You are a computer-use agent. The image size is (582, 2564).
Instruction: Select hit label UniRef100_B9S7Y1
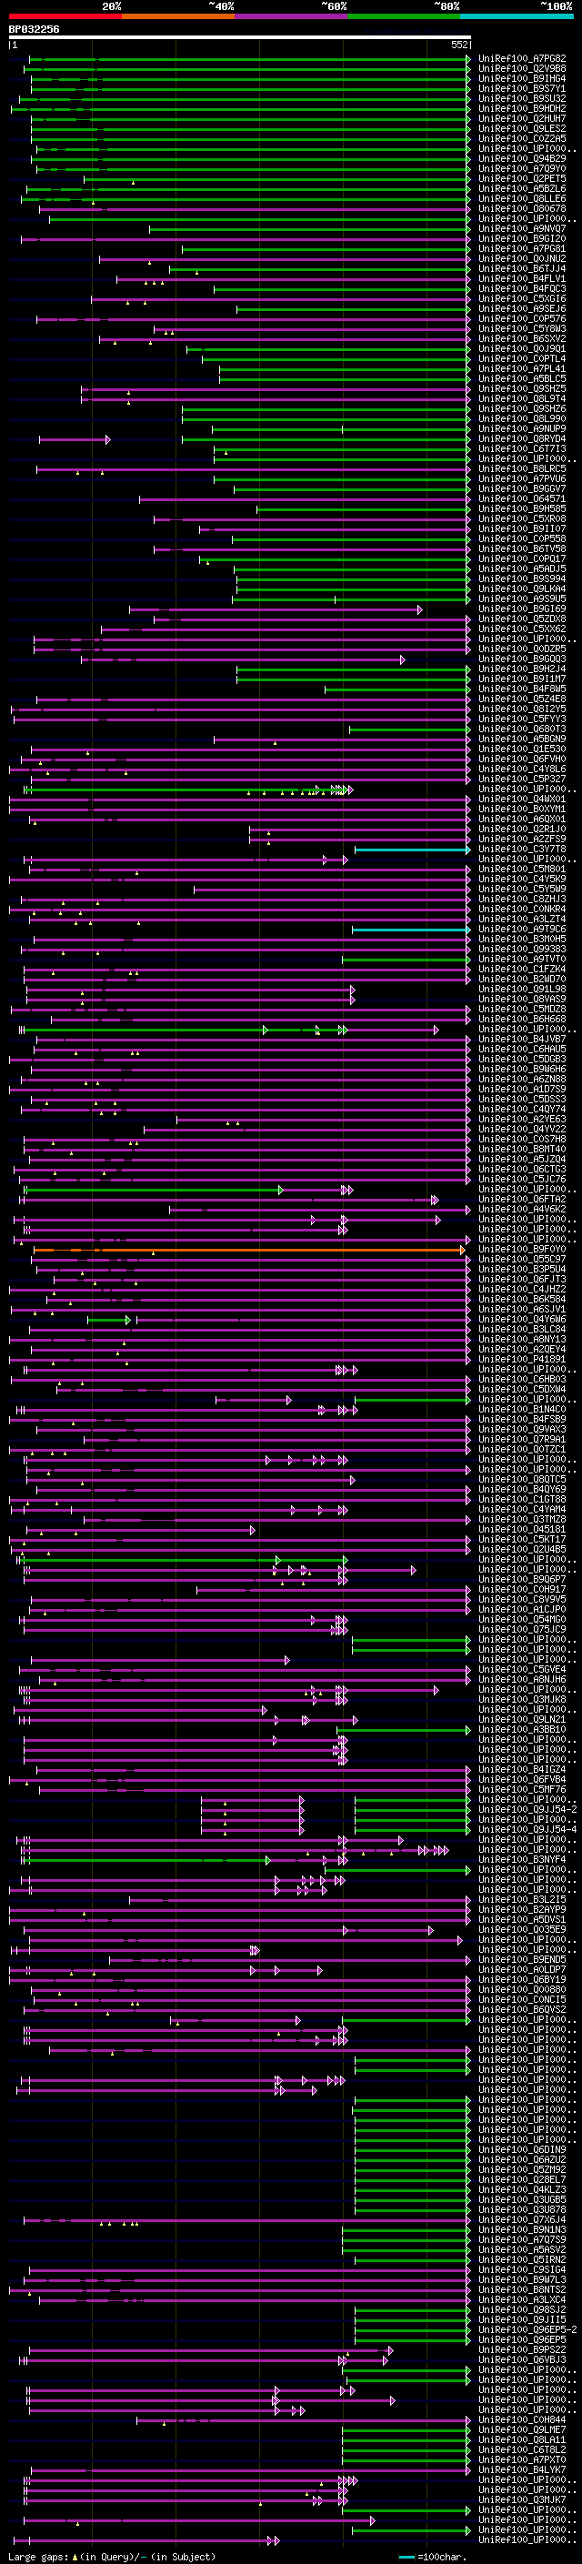pyautogui.click(x=522, y=88)
